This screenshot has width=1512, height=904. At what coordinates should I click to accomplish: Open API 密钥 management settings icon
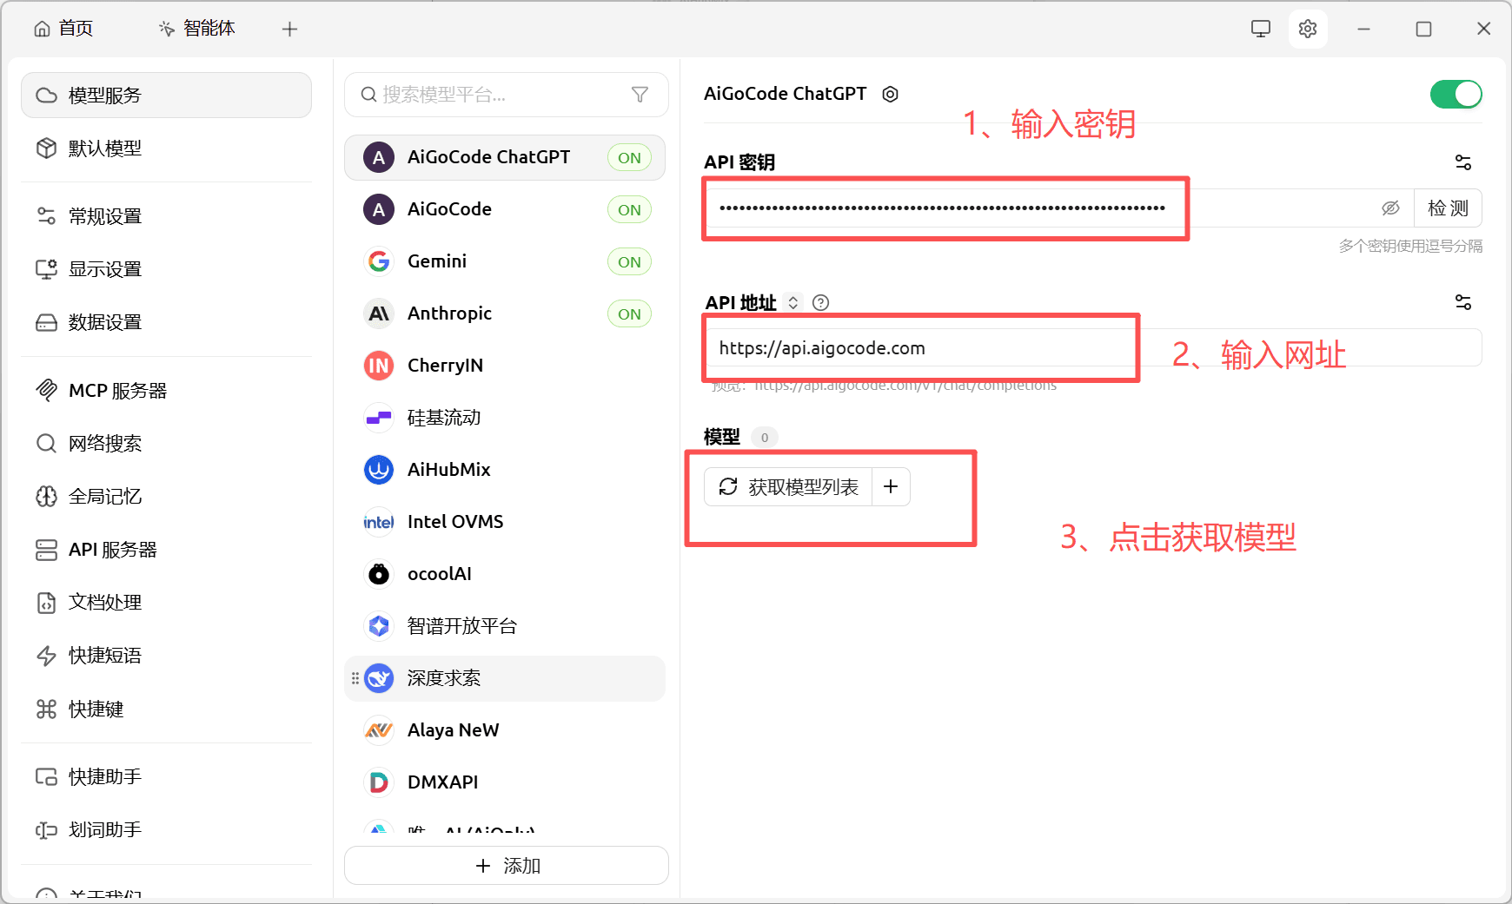[1463, 162]
